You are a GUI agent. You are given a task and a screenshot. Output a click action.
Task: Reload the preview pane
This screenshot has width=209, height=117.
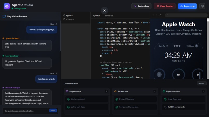[x=161, y=15]
